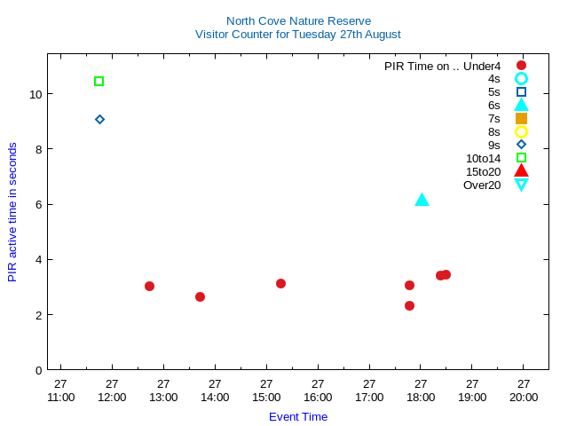Click the PIR active time axis label
Image resolution: width=568 pixels, height=426 pixels.
click(x=12, y=212)
